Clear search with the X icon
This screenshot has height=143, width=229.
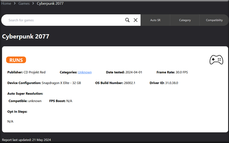coord(136,20)
